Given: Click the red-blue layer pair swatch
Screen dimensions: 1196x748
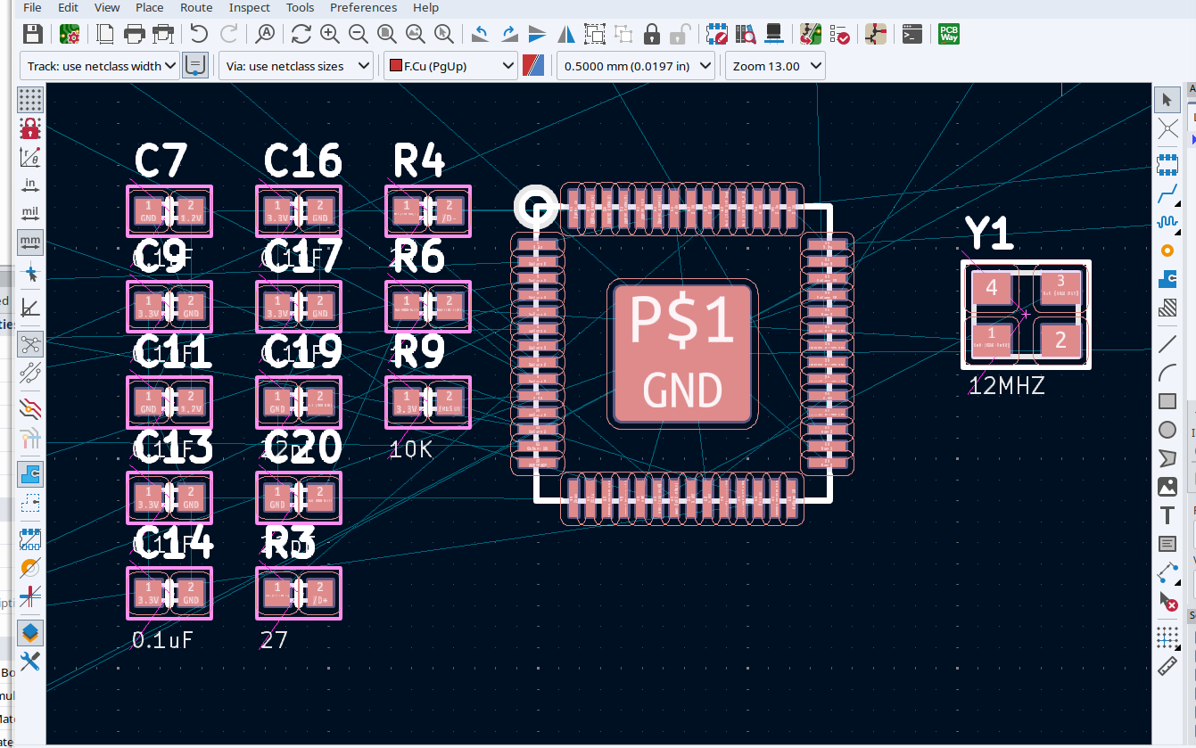Looking at the screenshot, I should tap(533, 65).
